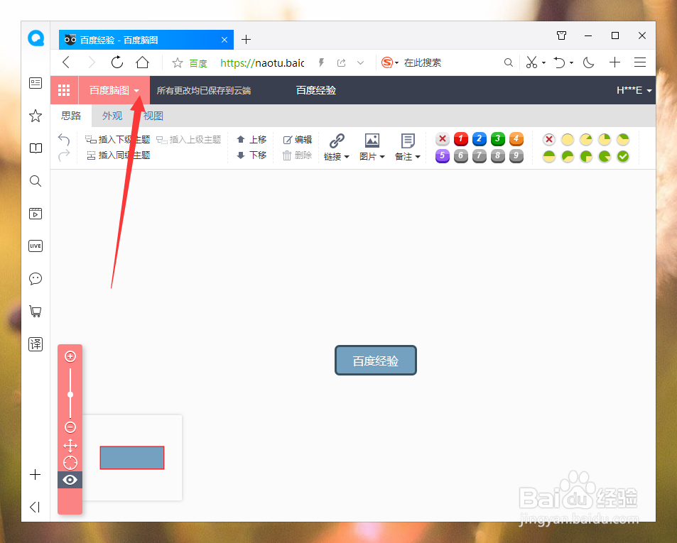Image resolution: width=677 pixels, height=543 pixels.
Task: Move topic up with 上移
Action: pyautogui.click(x=251, y=139)
